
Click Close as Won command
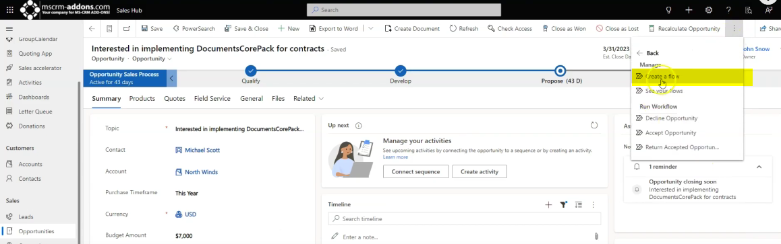point(564,29)
